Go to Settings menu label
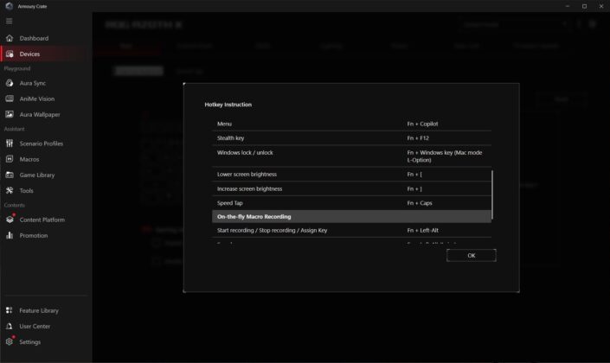The height and width of the screenshot is (363, 610). tap(30, 342)
